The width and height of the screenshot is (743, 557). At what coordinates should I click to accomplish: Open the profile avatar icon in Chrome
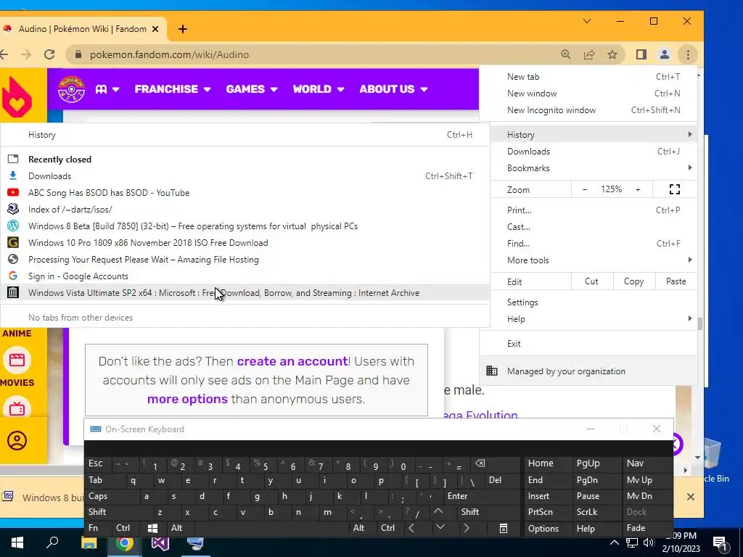(665, 54)
